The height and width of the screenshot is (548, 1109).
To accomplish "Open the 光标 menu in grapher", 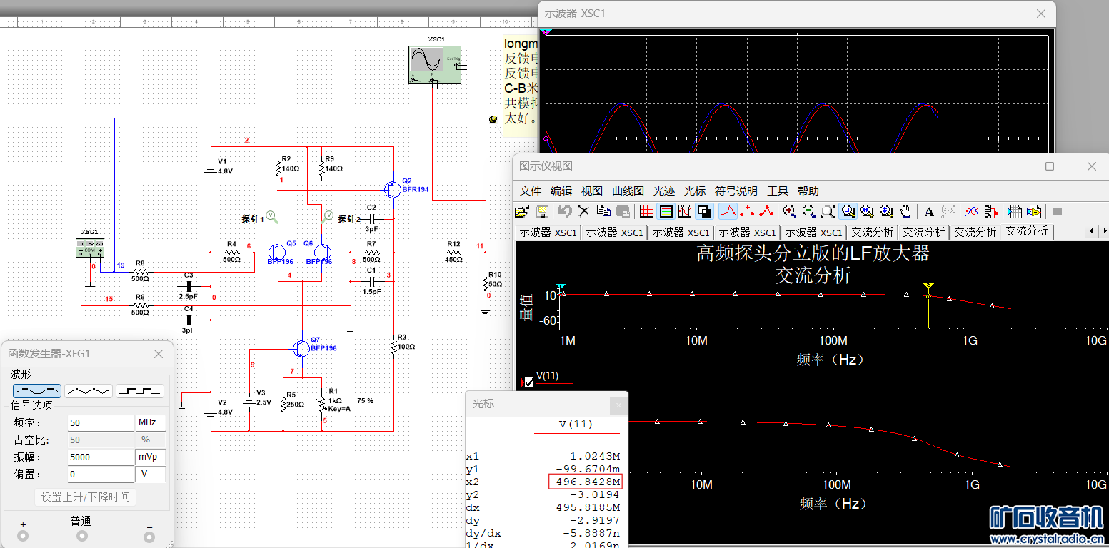I will pyautogui.click(x=694, y=191).
